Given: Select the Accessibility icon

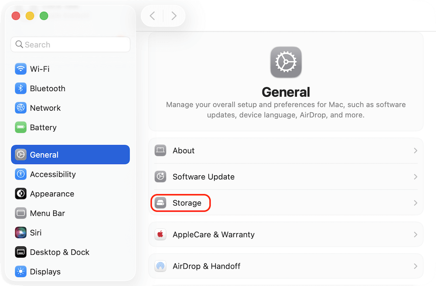Looking at the screenshot, I should point(20,174).
